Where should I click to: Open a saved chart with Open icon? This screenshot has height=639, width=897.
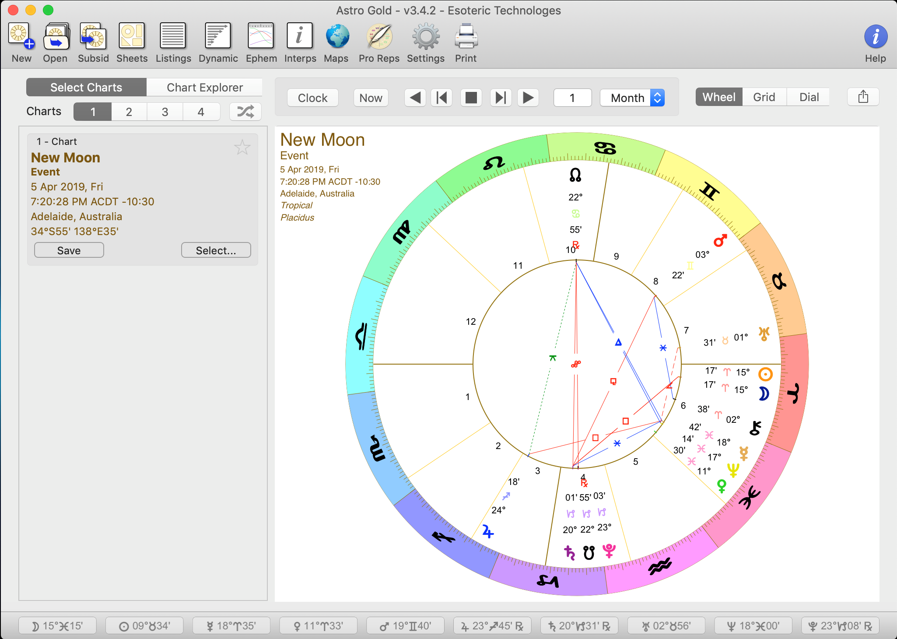[x=56, y=36]
